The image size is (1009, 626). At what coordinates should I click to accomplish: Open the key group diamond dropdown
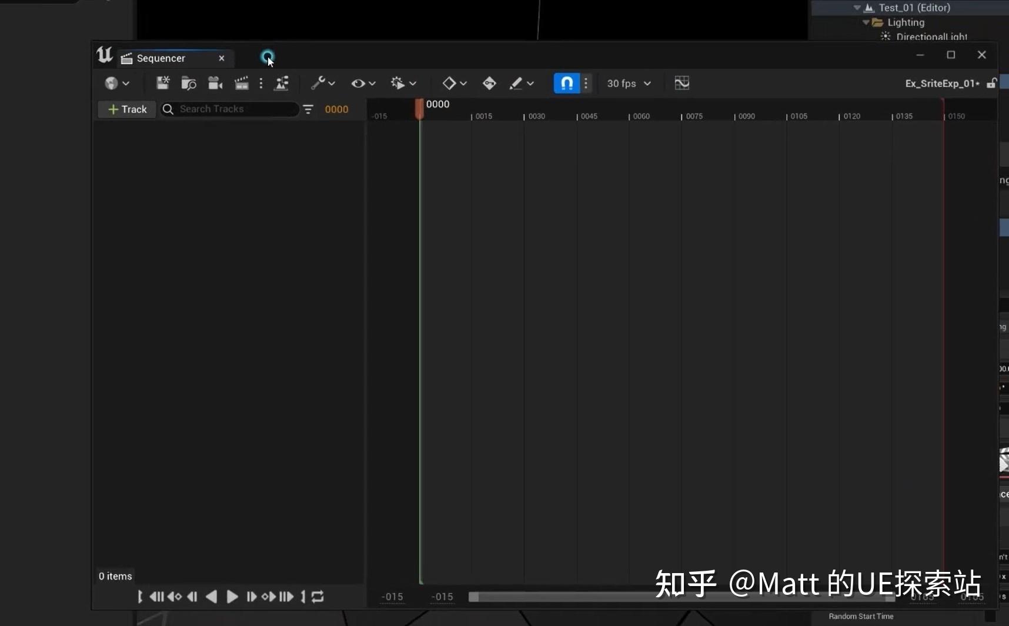click(455, 83)
